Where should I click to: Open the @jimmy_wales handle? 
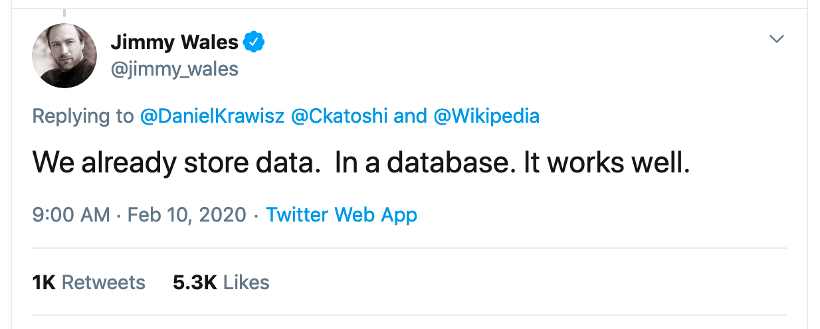[x=174, y=69]
